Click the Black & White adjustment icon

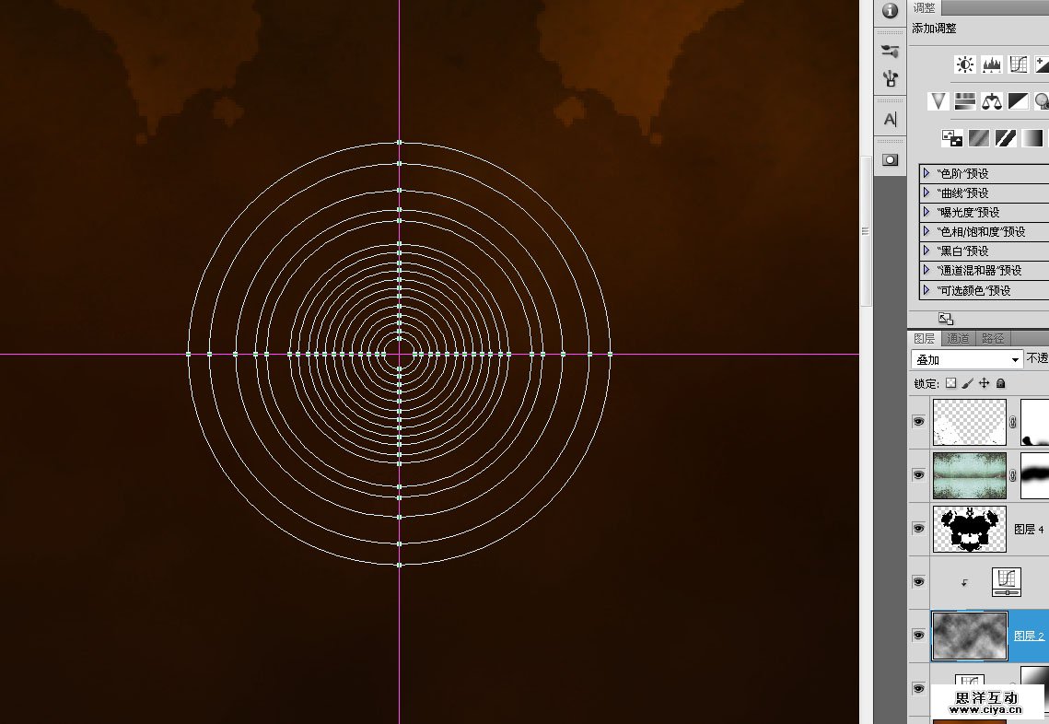[1018, 101]
